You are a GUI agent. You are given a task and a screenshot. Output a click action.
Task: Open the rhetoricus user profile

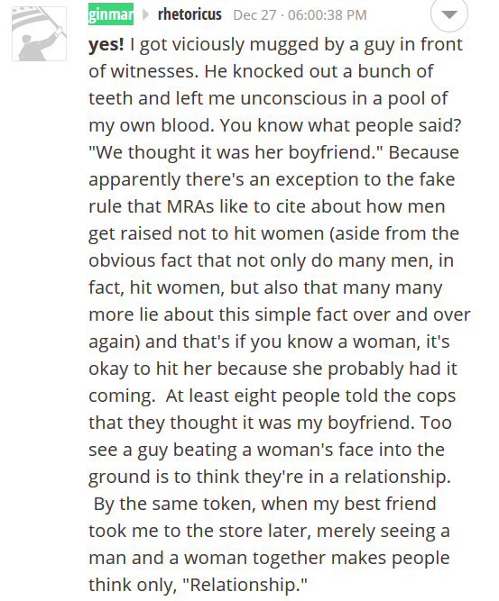click(x=189, y=14)
